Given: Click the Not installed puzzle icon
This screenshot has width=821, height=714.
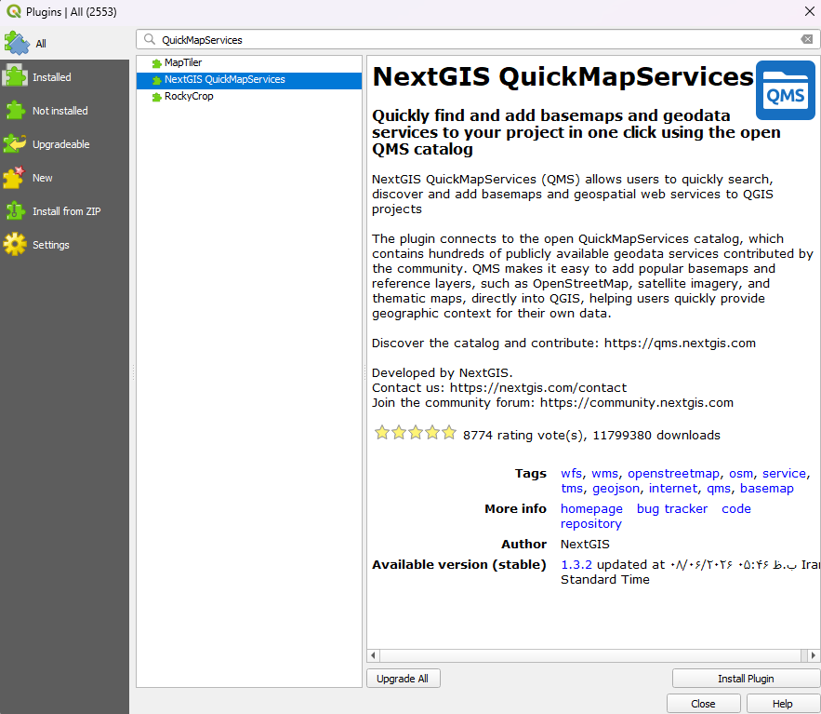Looking at the screenshot, I should [15, 111].
